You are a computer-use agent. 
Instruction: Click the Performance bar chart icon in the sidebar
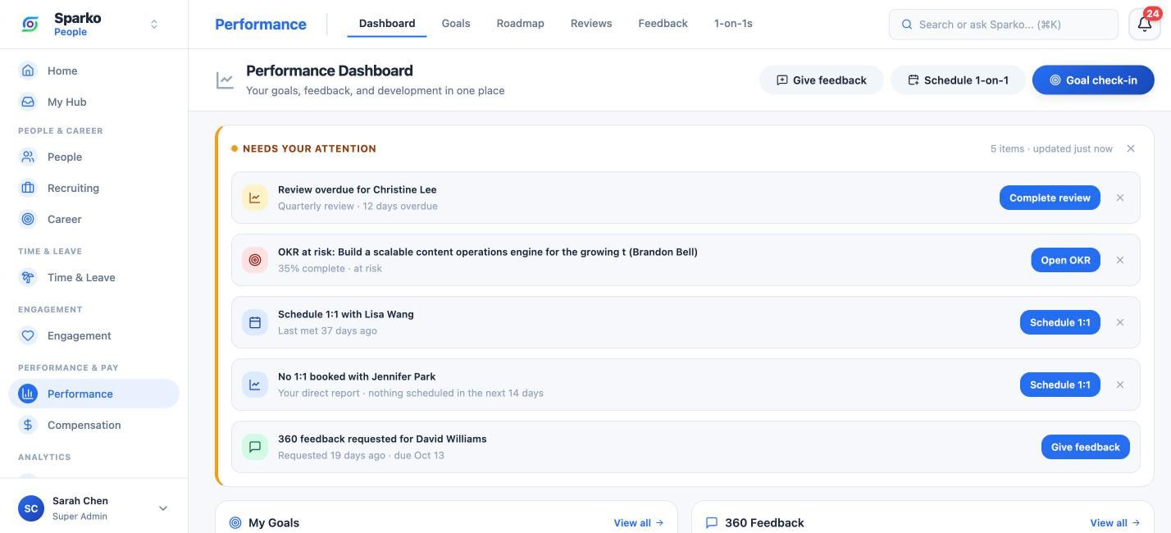28,394
